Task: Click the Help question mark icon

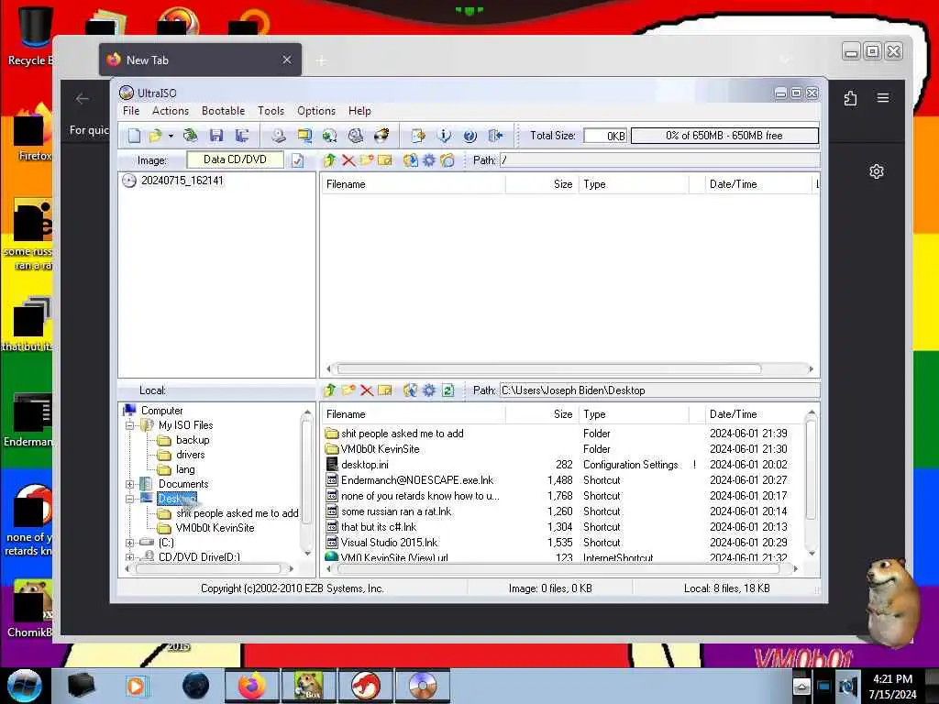Action: click(x=470, y=136)
